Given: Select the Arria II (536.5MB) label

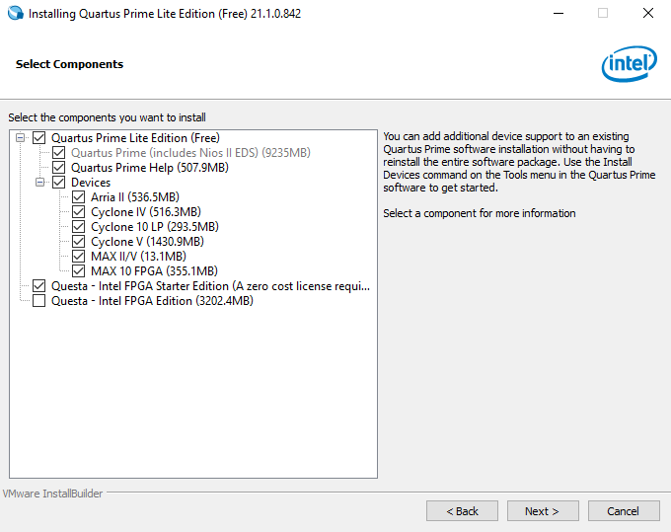Looking at the screenshot, I should click(x=135, y=196).
